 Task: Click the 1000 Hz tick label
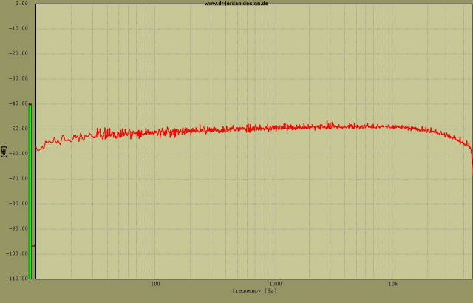(276, 284)
